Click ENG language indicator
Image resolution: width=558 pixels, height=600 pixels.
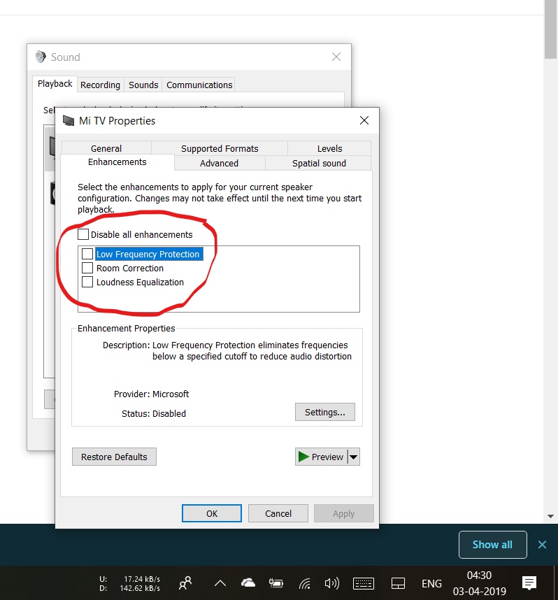(x=431, y=583)
